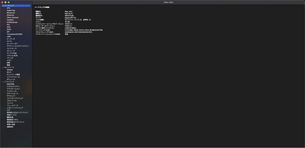Select Bluetooth in the sidebar
Viewport: 305px width, 148px height.
11,13
